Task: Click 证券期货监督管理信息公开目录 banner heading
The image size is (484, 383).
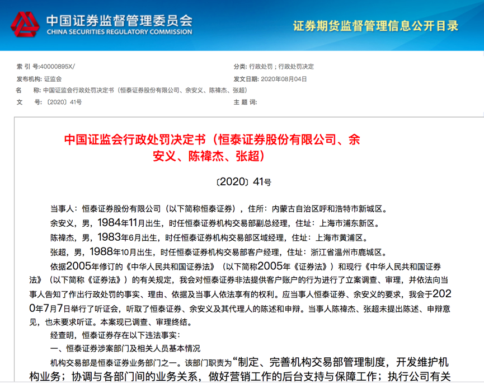Action: pos(375,26)
